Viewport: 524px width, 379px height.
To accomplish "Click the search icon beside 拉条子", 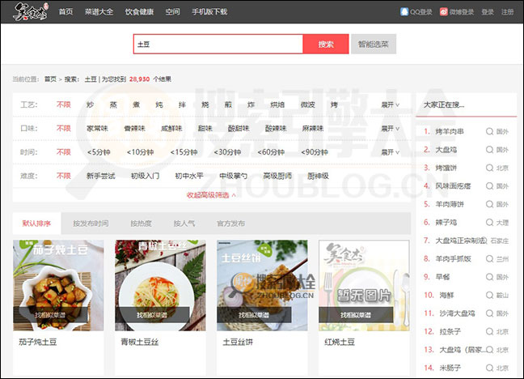I will click(489, 331).
